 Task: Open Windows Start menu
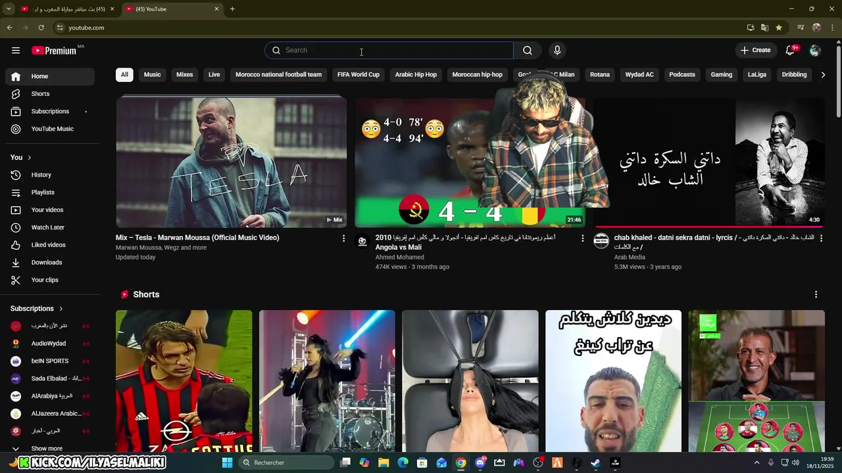tap(227, 462)
